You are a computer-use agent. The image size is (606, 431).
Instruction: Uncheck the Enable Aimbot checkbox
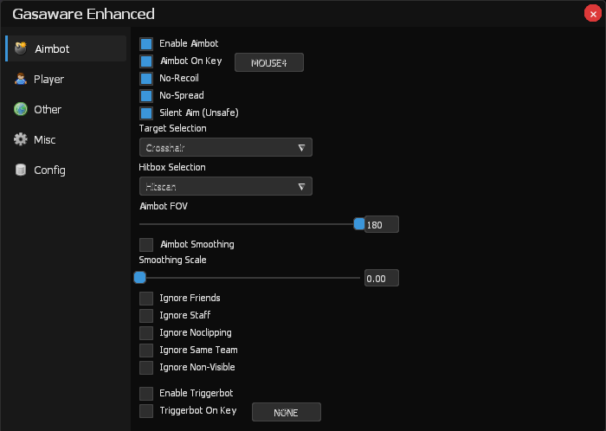(146, 43)
